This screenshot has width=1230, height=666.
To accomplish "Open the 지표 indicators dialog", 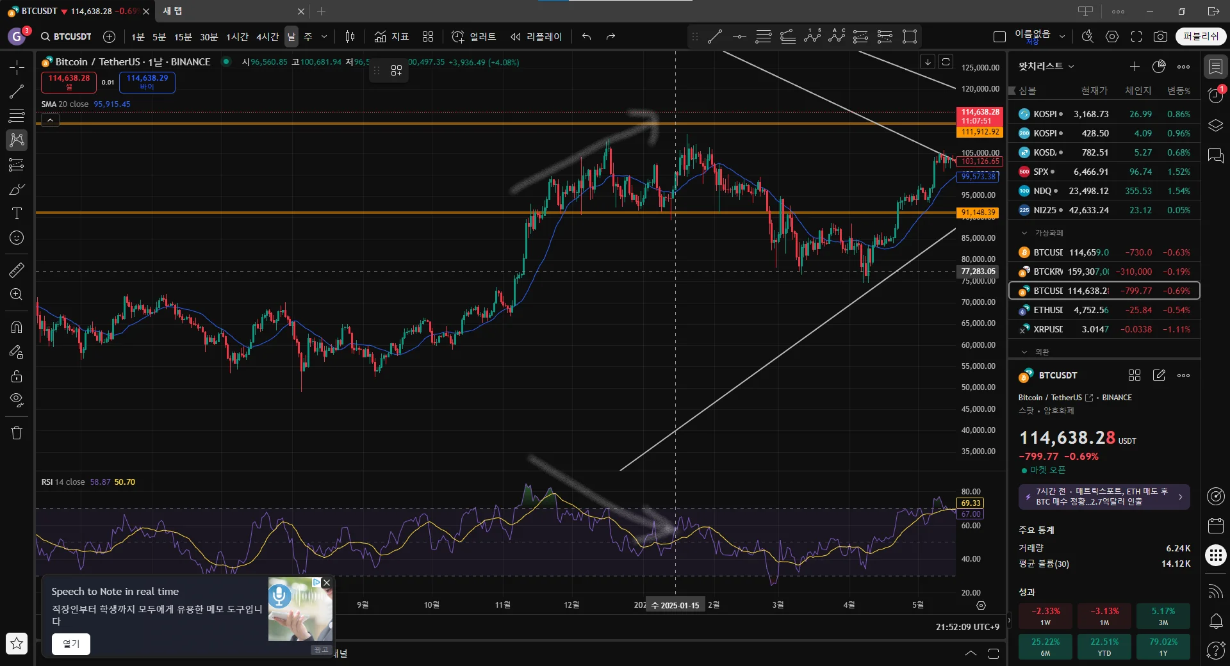I will click(x=392, y=37).
